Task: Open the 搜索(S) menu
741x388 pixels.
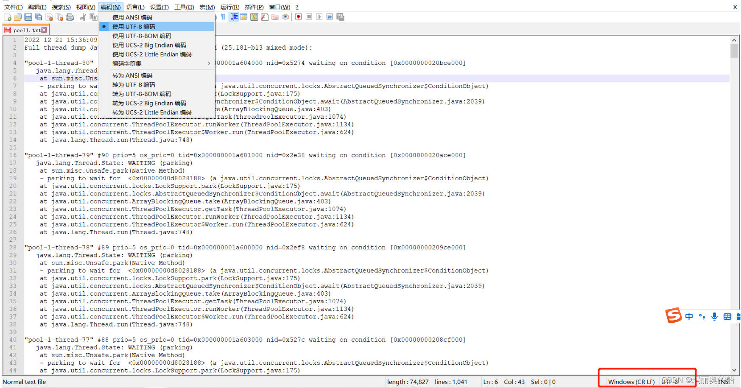Action: [x=61, y=7]
